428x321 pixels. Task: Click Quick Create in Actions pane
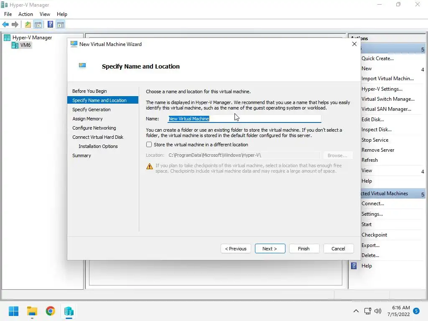tap(377, 59)
